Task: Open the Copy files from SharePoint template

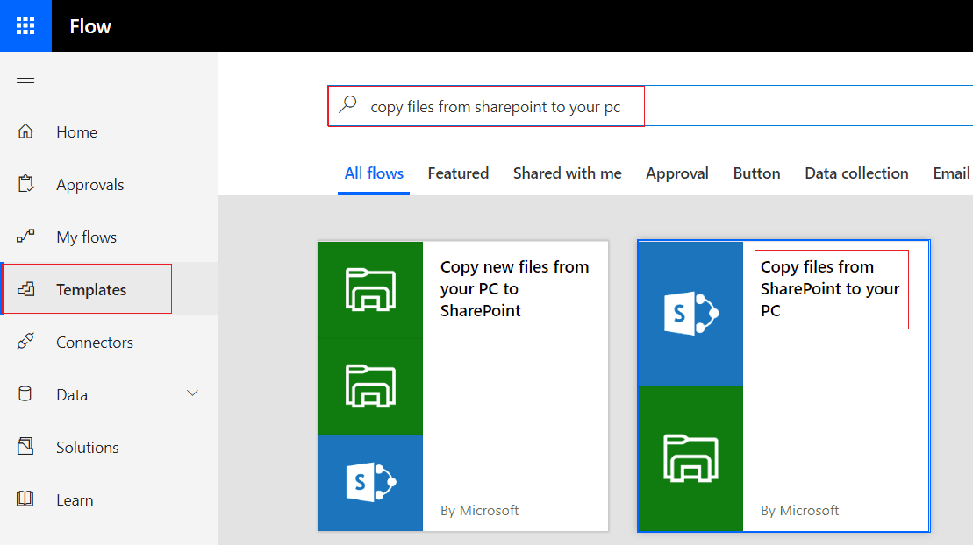Action: pyautogui.click(x=783, y=386)
